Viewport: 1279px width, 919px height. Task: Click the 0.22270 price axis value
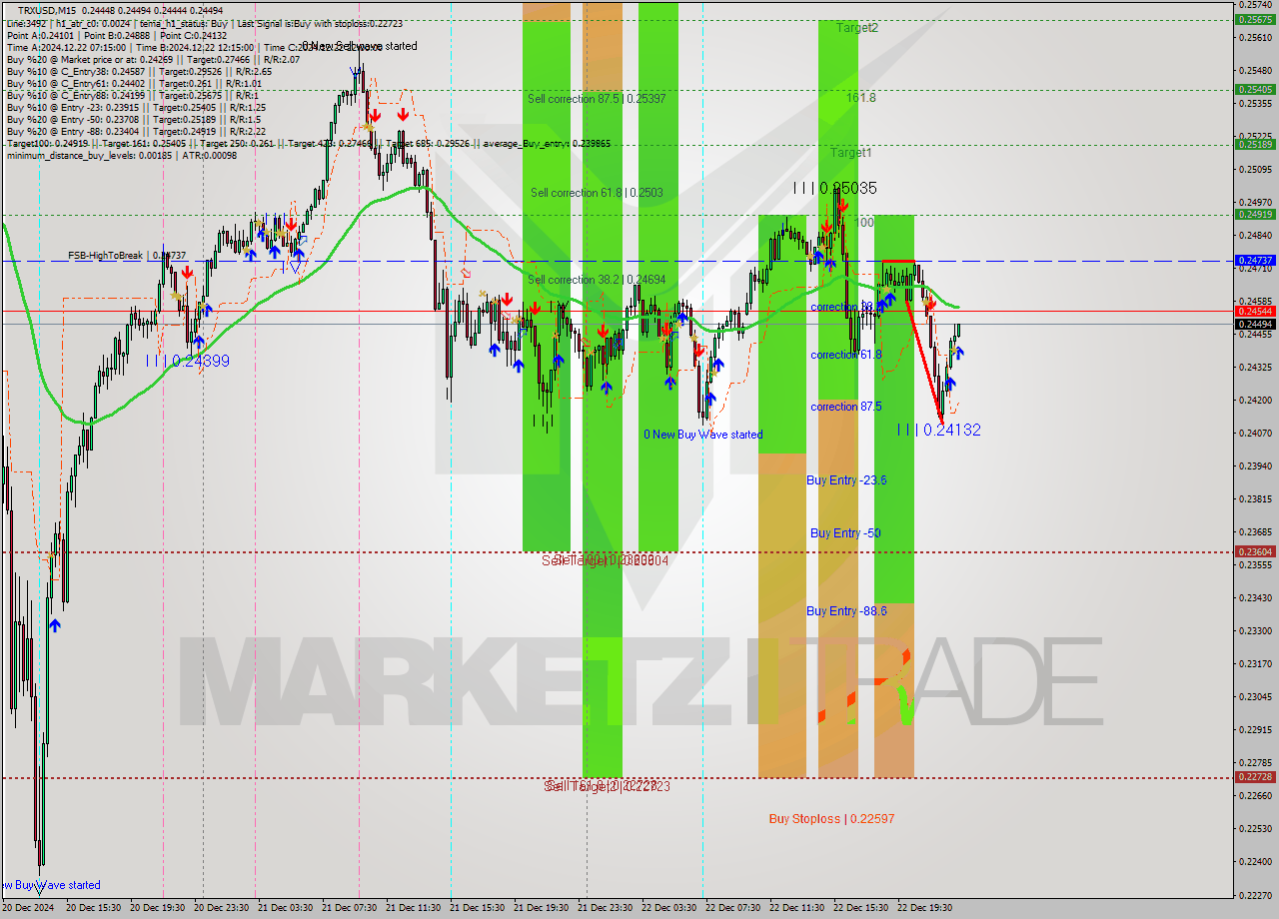(x=1255, y=895)
